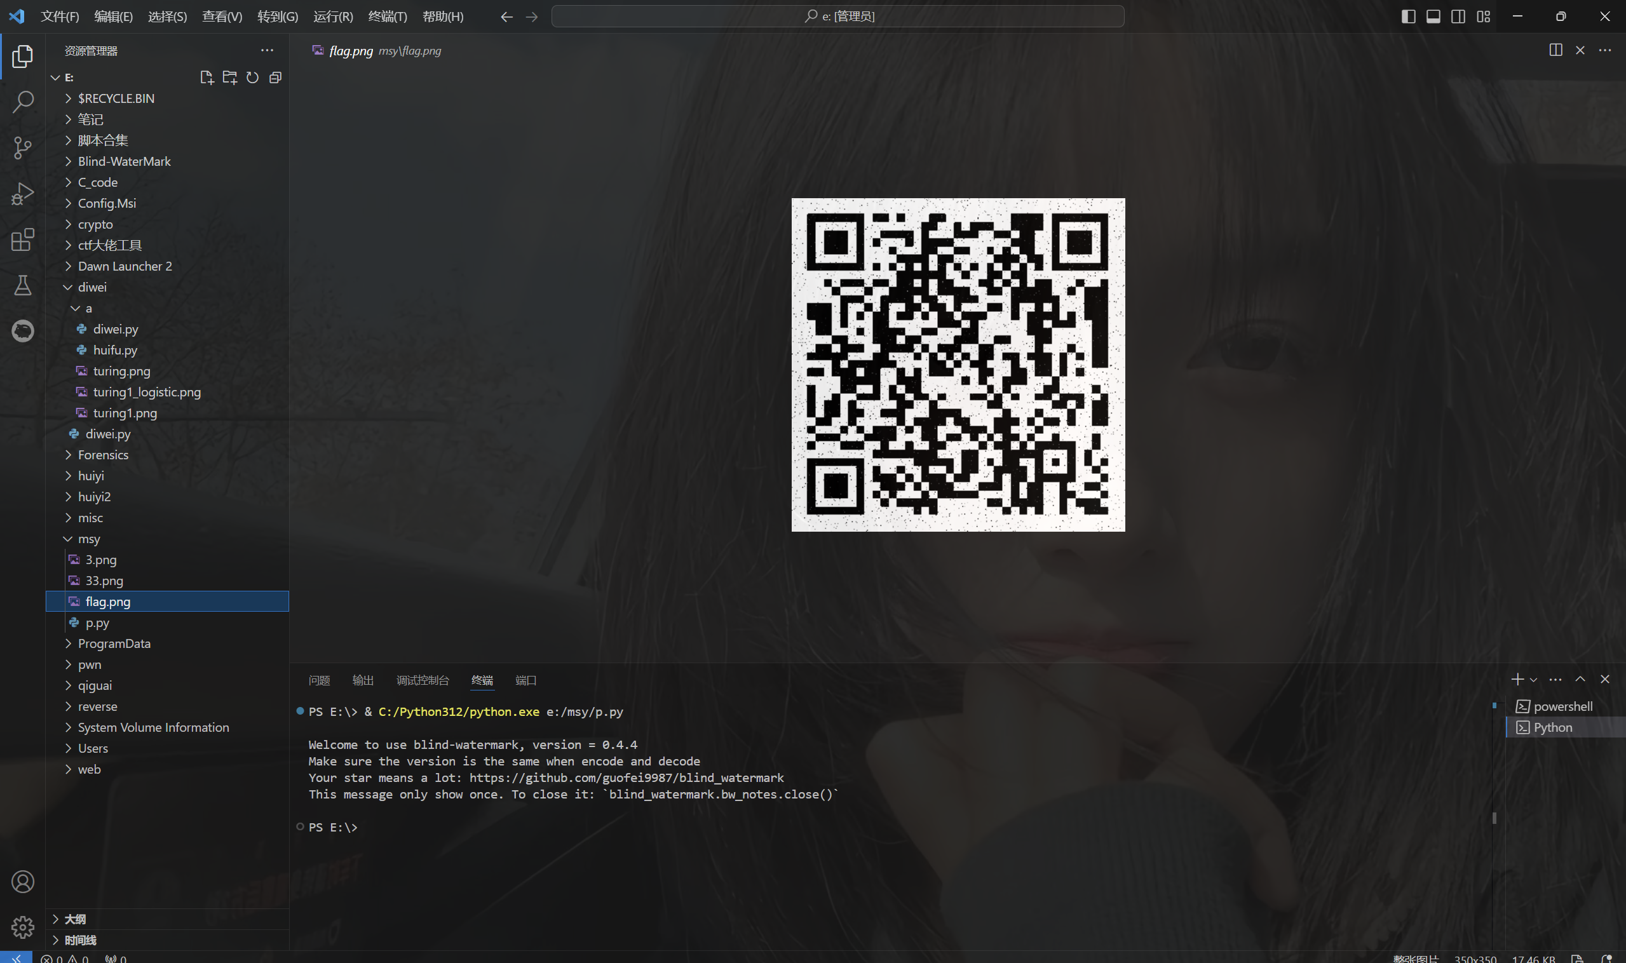Switch to the 端口 panel tab
Viewport: 1626px width, 963px height.
pos(525,680)
